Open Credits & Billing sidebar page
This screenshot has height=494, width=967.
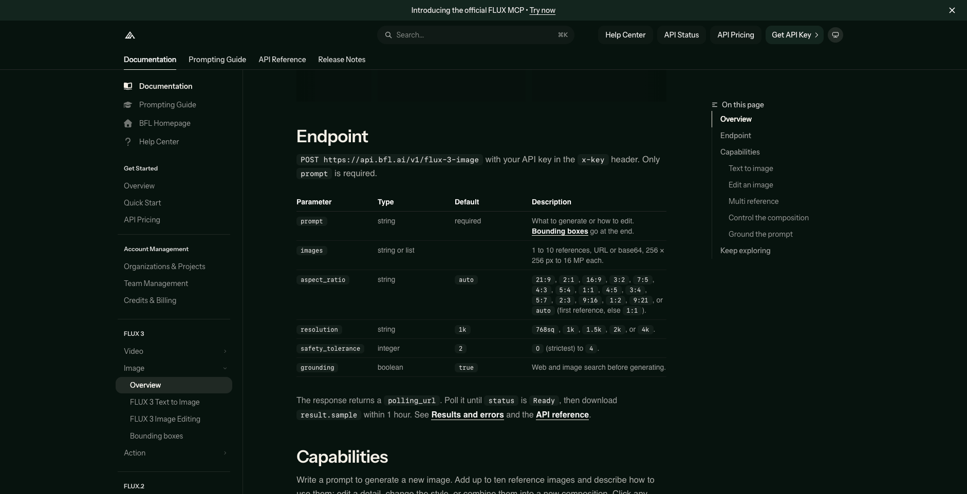(x=150, y=300)
